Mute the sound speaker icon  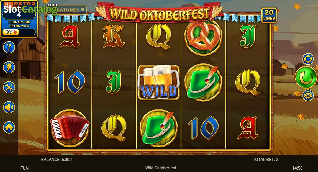[x=9, y=107]
